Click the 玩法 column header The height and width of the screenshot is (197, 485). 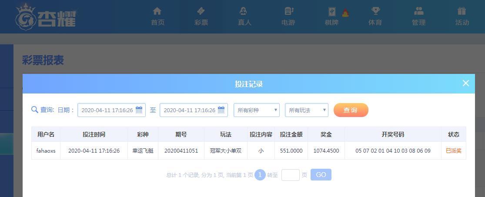[x=225, y=134]
